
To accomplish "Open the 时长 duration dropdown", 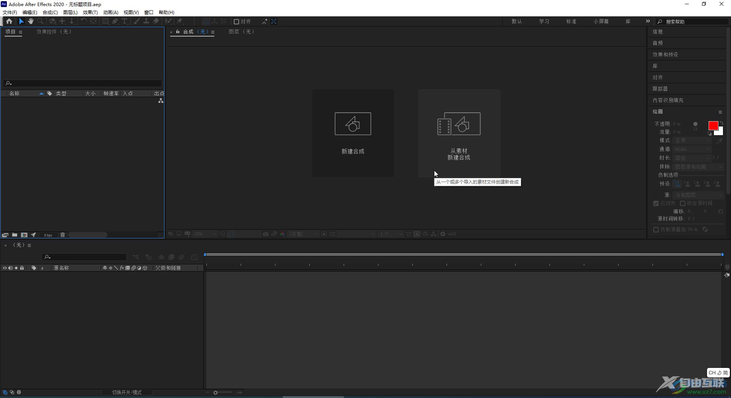I will (692, 158).
